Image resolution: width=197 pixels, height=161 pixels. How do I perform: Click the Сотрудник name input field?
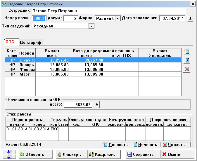pyautogui.click(x=108, y=11)
